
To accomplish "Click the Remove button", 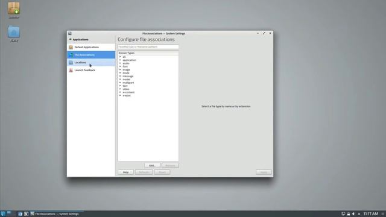I will pos(170,166).
